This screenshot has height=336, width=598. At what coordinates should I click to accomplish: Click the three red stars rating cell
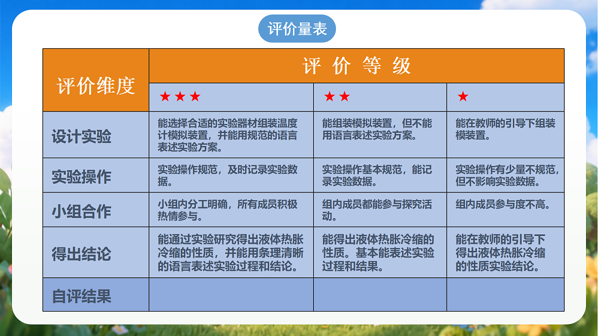click(x=231, y=97)
